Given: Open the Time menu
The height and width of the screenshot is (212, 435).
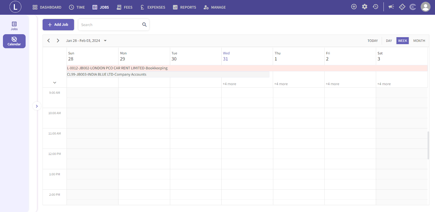Looking at the screenshot, I should [77, 7].
